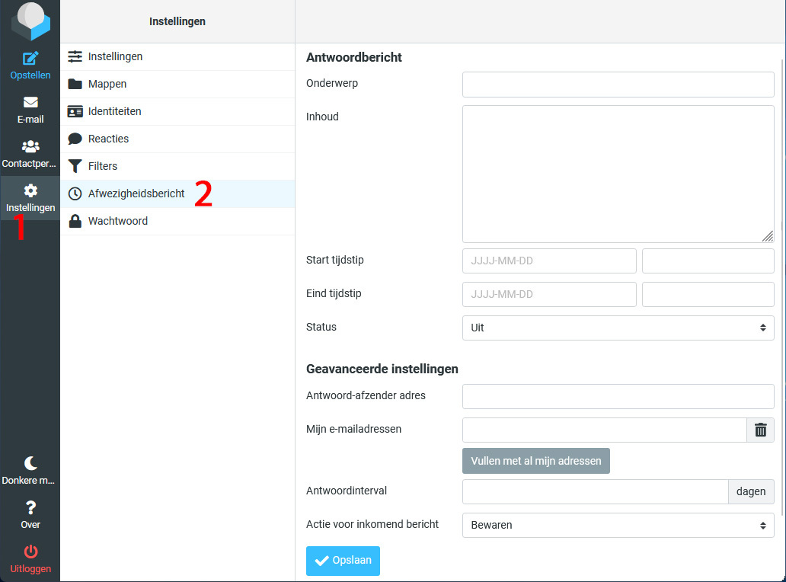
Task: Expand the Actie voor inkomend bericht dropdown
Action: pos(618,525)
